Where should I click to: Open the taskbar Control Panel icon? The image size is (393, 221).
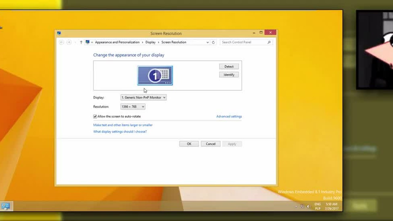6,206
